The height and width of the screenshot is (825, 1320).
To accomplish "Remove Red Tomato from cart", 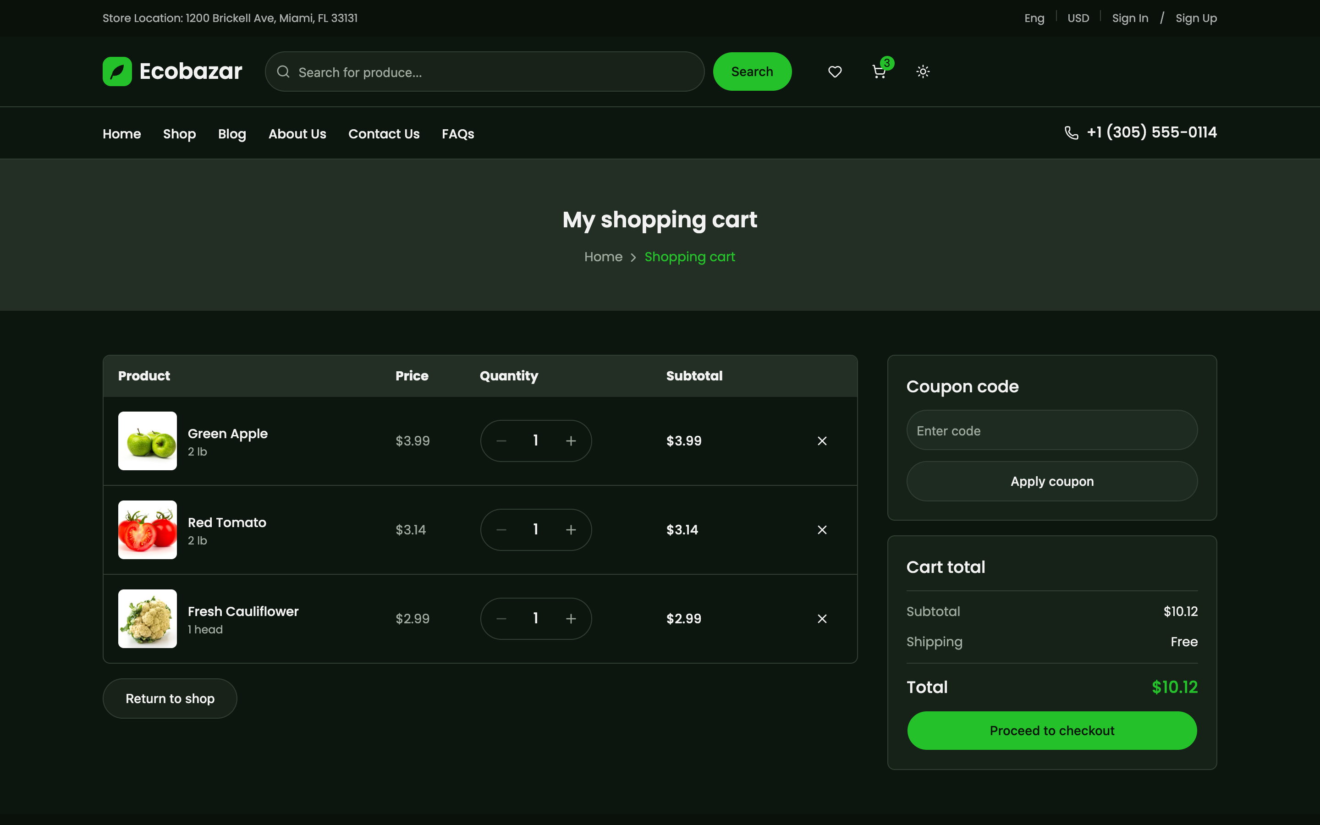I will 822,530.
